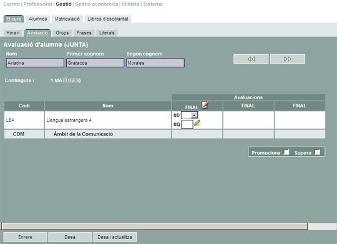Tick the Promociona checkbox

[286, 152]
